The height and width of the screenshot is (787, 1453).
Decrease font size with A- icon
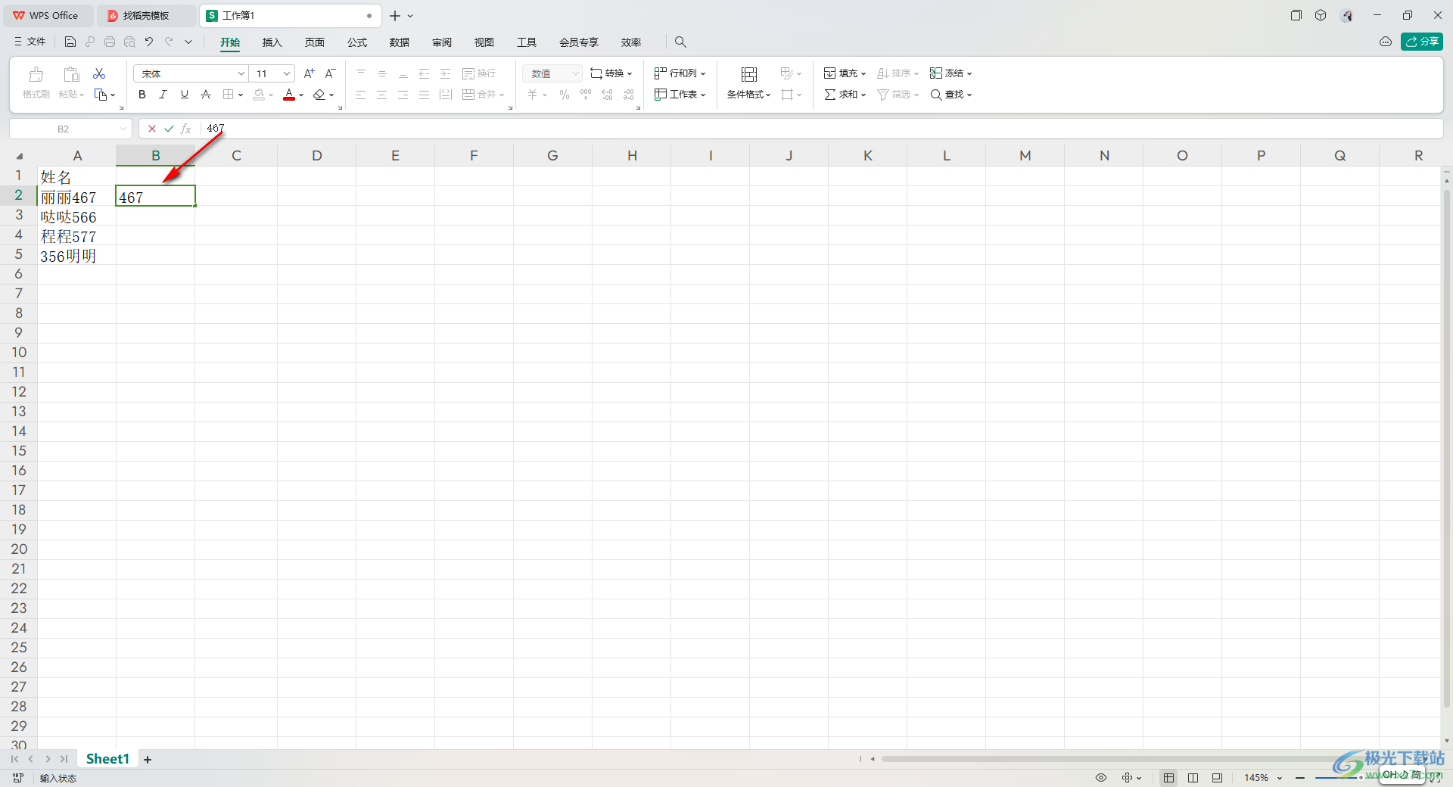(330, 73)
